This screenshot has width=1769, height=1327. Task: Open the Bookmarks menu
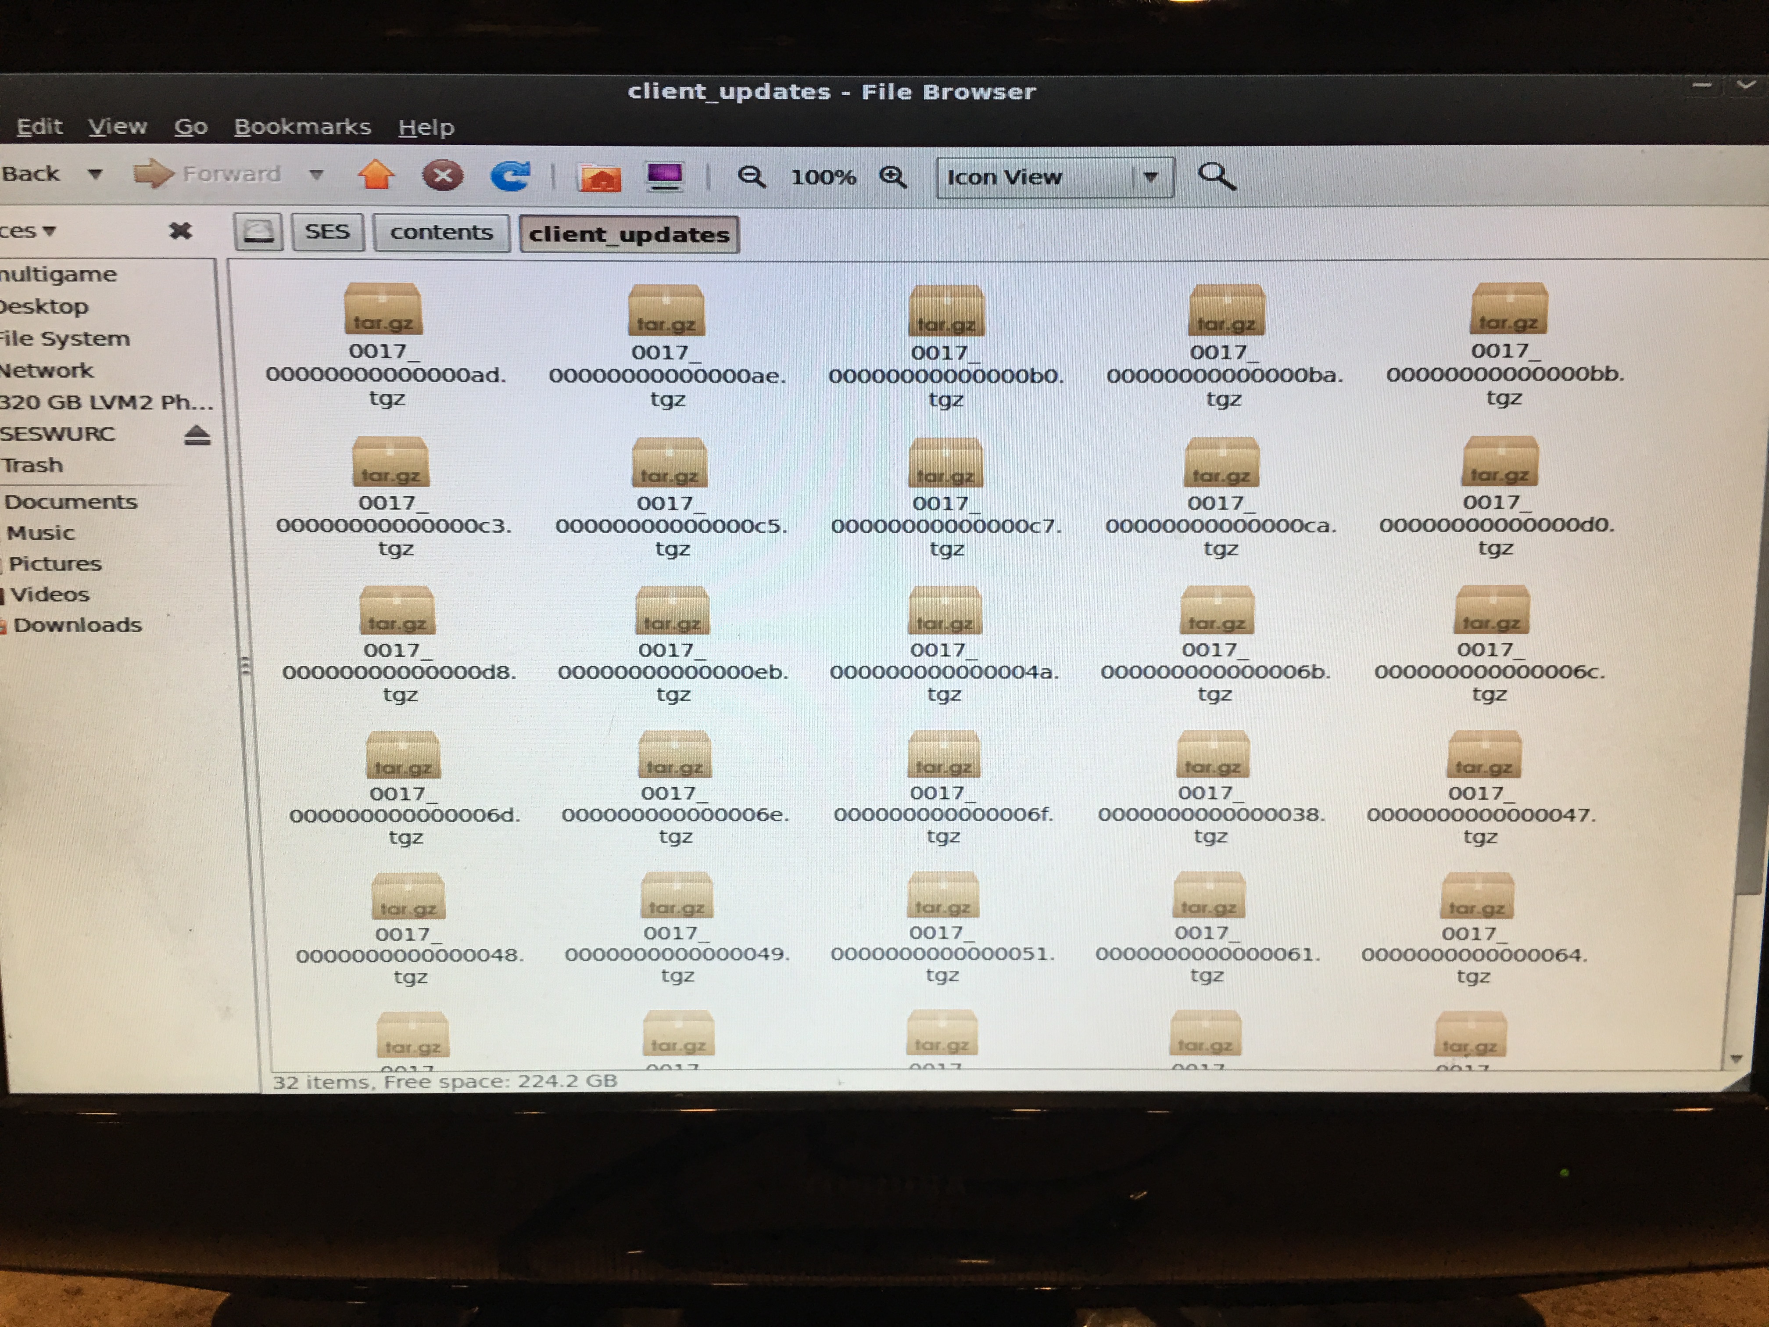302,126
